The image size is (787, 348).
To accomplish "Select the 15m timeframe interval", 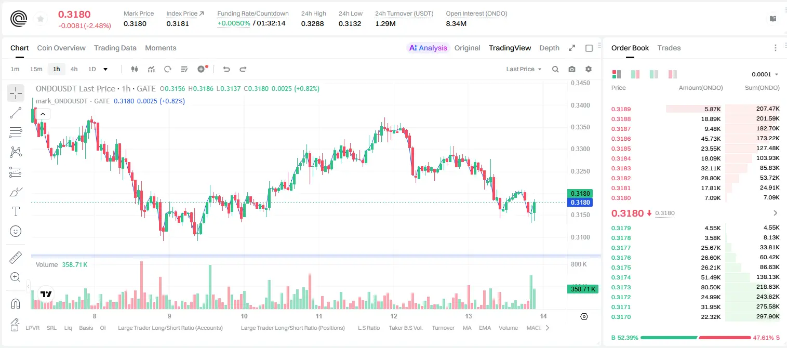I will [x=36, y=69].
